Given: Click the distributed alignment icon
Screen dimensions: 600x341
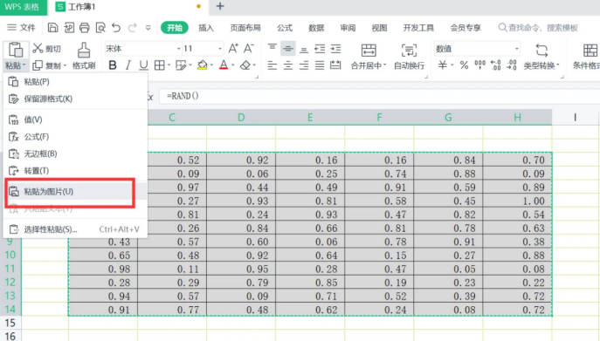Looking at the screenshot, I should (x=335, y=65).
